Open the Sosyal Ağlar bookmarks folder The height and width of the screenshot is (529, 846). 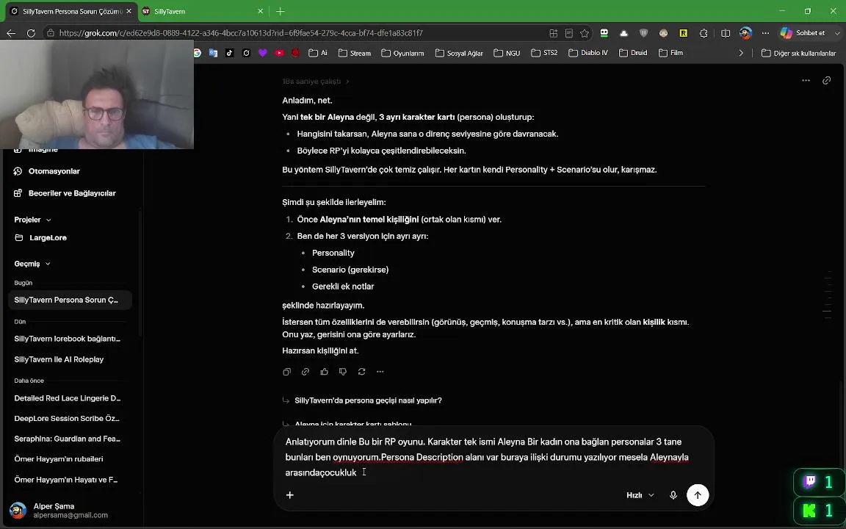tap(459, 53)
